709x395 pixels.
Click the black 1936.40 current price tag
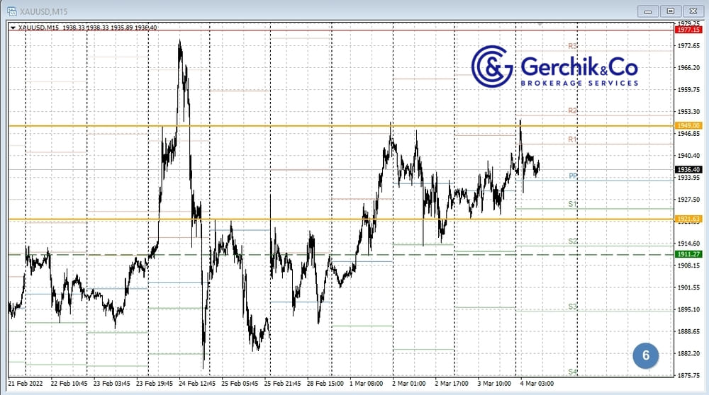[x=689, y=169]
